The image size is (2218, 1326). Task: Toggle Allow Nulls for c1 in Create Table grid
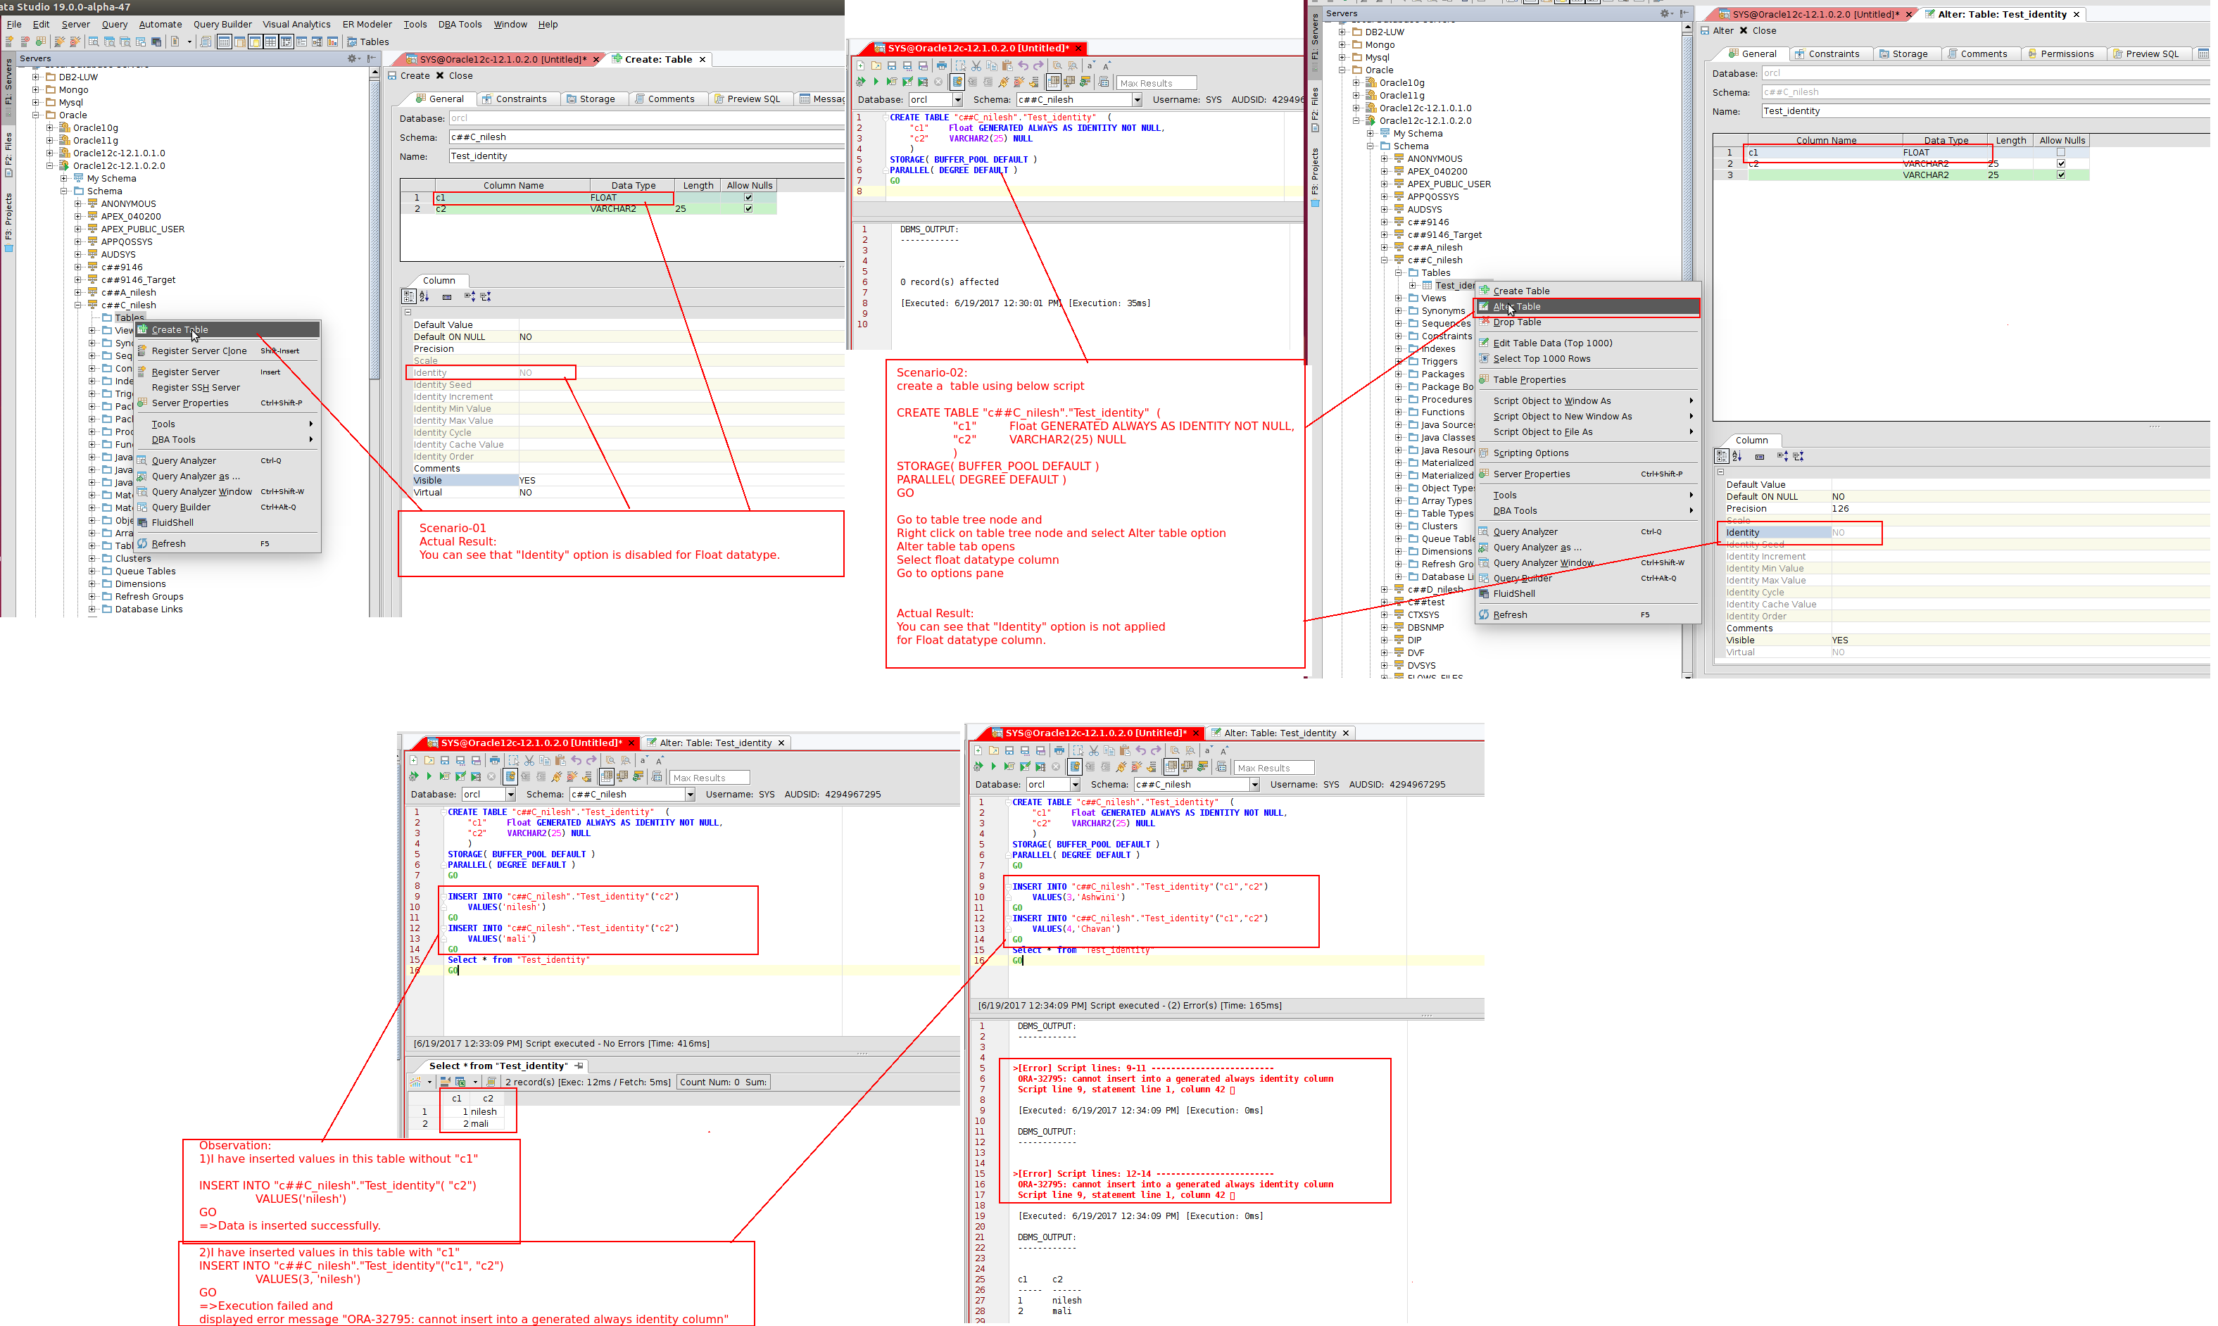[748, 198]
